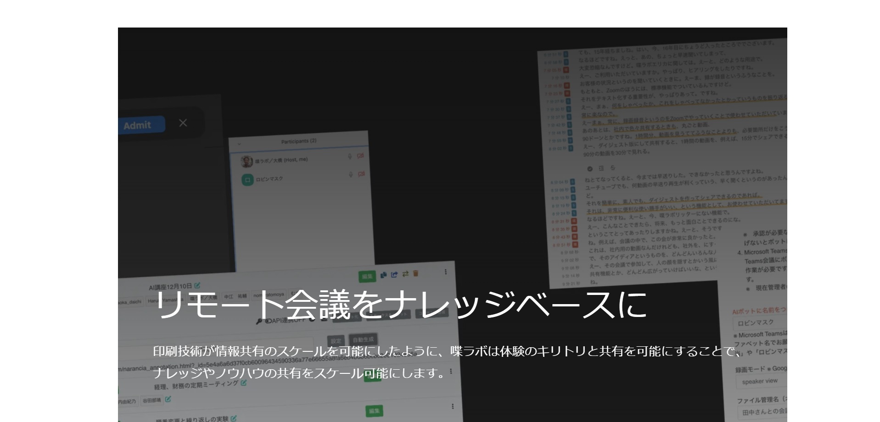Click the check-circle icon between transcript blocks
This screenshot has height=422, width=880.
pyautogui.click(x=590, y=169)
